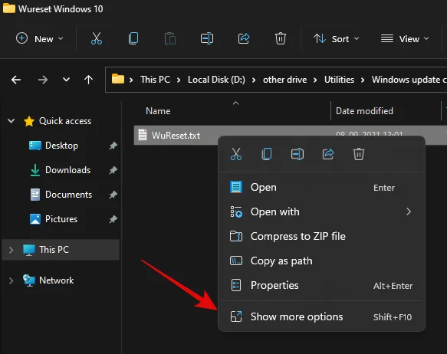The image size is (447, 354).
Task: Click the folder icon in address bar
Action: 118,79
